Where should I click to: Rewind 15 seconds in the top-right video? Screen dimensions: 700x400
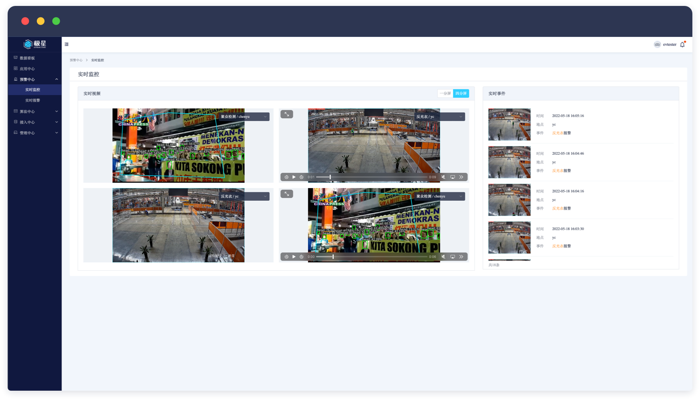286,177
